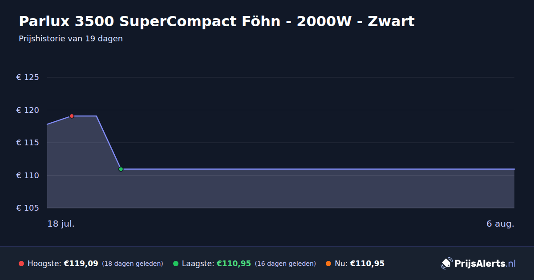
Task: Click the PrijsAlerts bell logo icon
Action: click(x=446, y=264)
